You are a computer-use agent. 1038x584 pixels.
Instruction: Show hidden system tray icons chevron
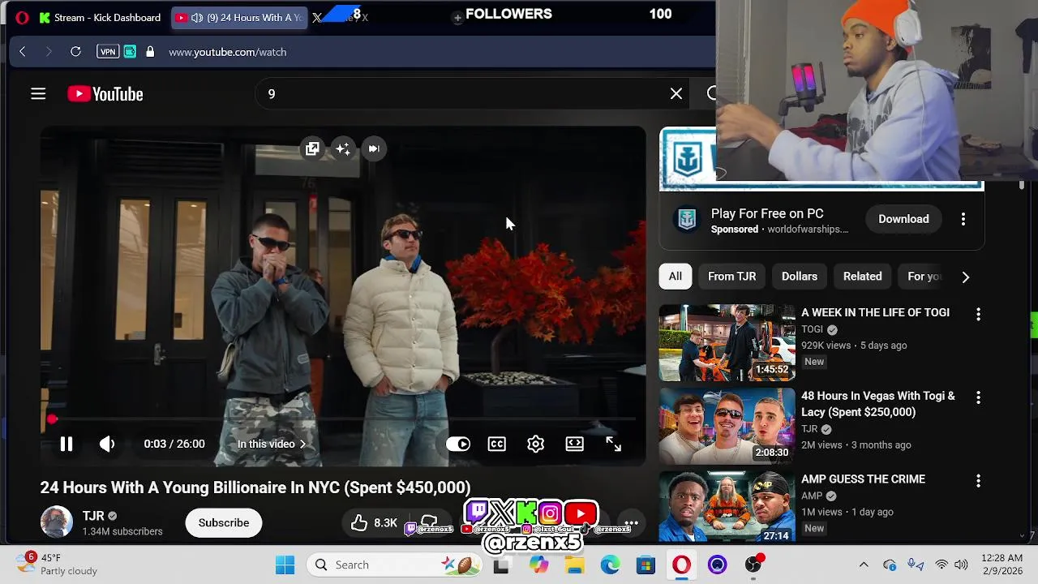864,565
